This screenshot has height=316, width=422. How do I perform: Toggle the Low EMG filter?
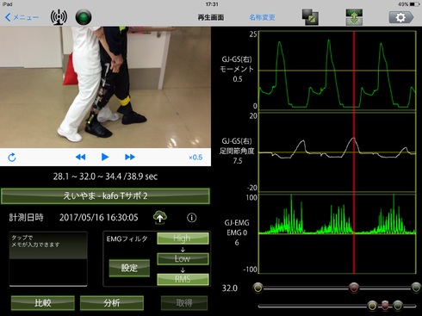tap(183, 258)
